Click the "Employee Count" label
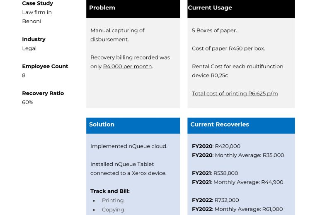Image resolution: width=315 pixels, height=215 pixels. click(45, 66)
